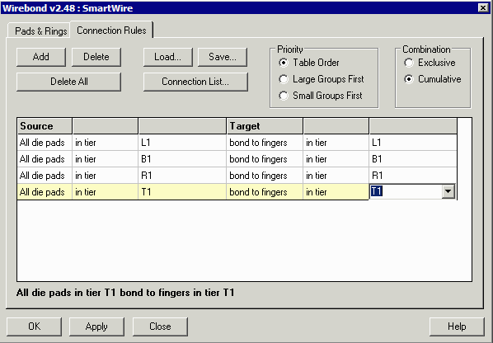Select 'All die pads' in the R1 row
Screen dimensions: 493x343
pos(45,175)
